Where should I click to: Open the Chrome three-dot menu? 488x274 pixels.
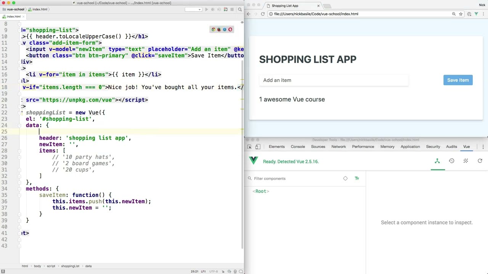click(483, 14)
